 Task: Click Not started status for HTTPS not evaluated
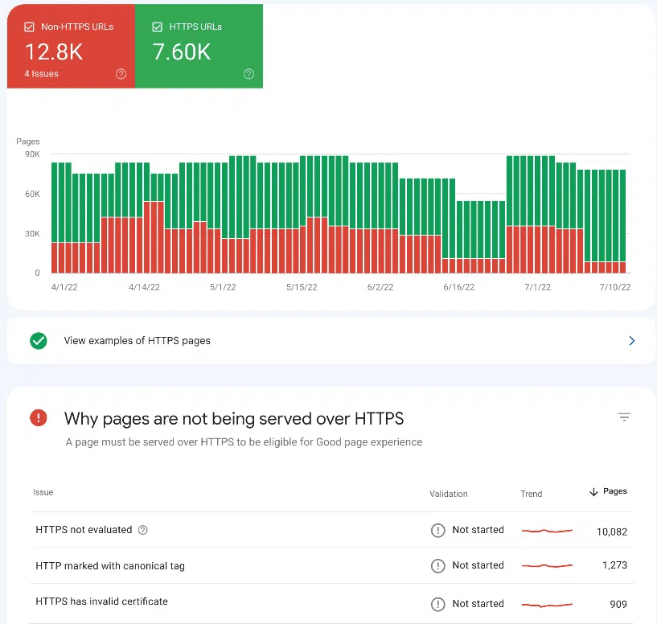(x=478, y=530)
